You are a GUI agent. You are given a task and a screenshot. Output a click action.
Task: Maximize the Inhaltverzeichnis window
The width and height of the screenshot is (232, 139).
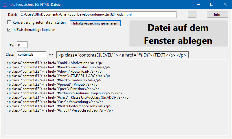212,4
